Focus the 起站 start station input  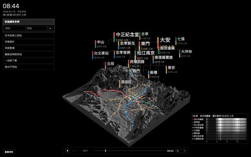(x=15, y=28)
